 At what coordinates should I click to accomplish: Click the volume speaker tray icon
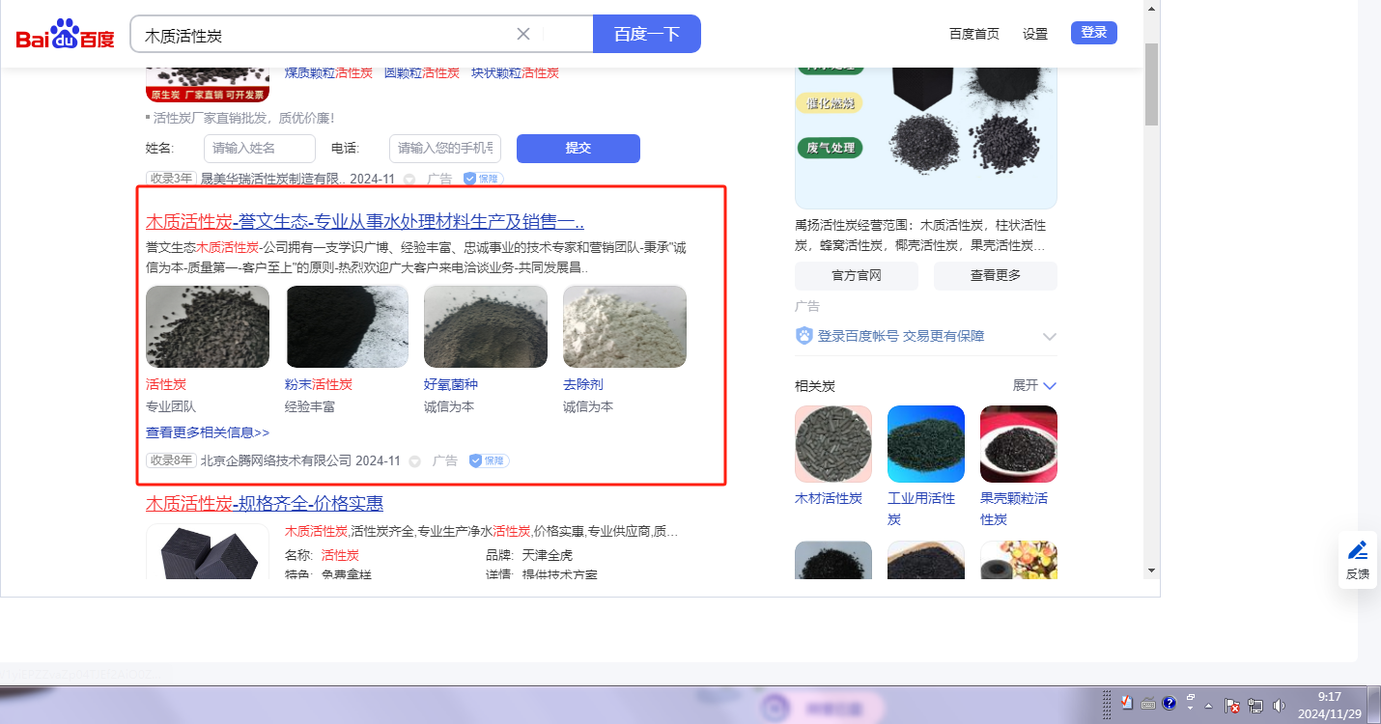click(x=1280, y=706)
